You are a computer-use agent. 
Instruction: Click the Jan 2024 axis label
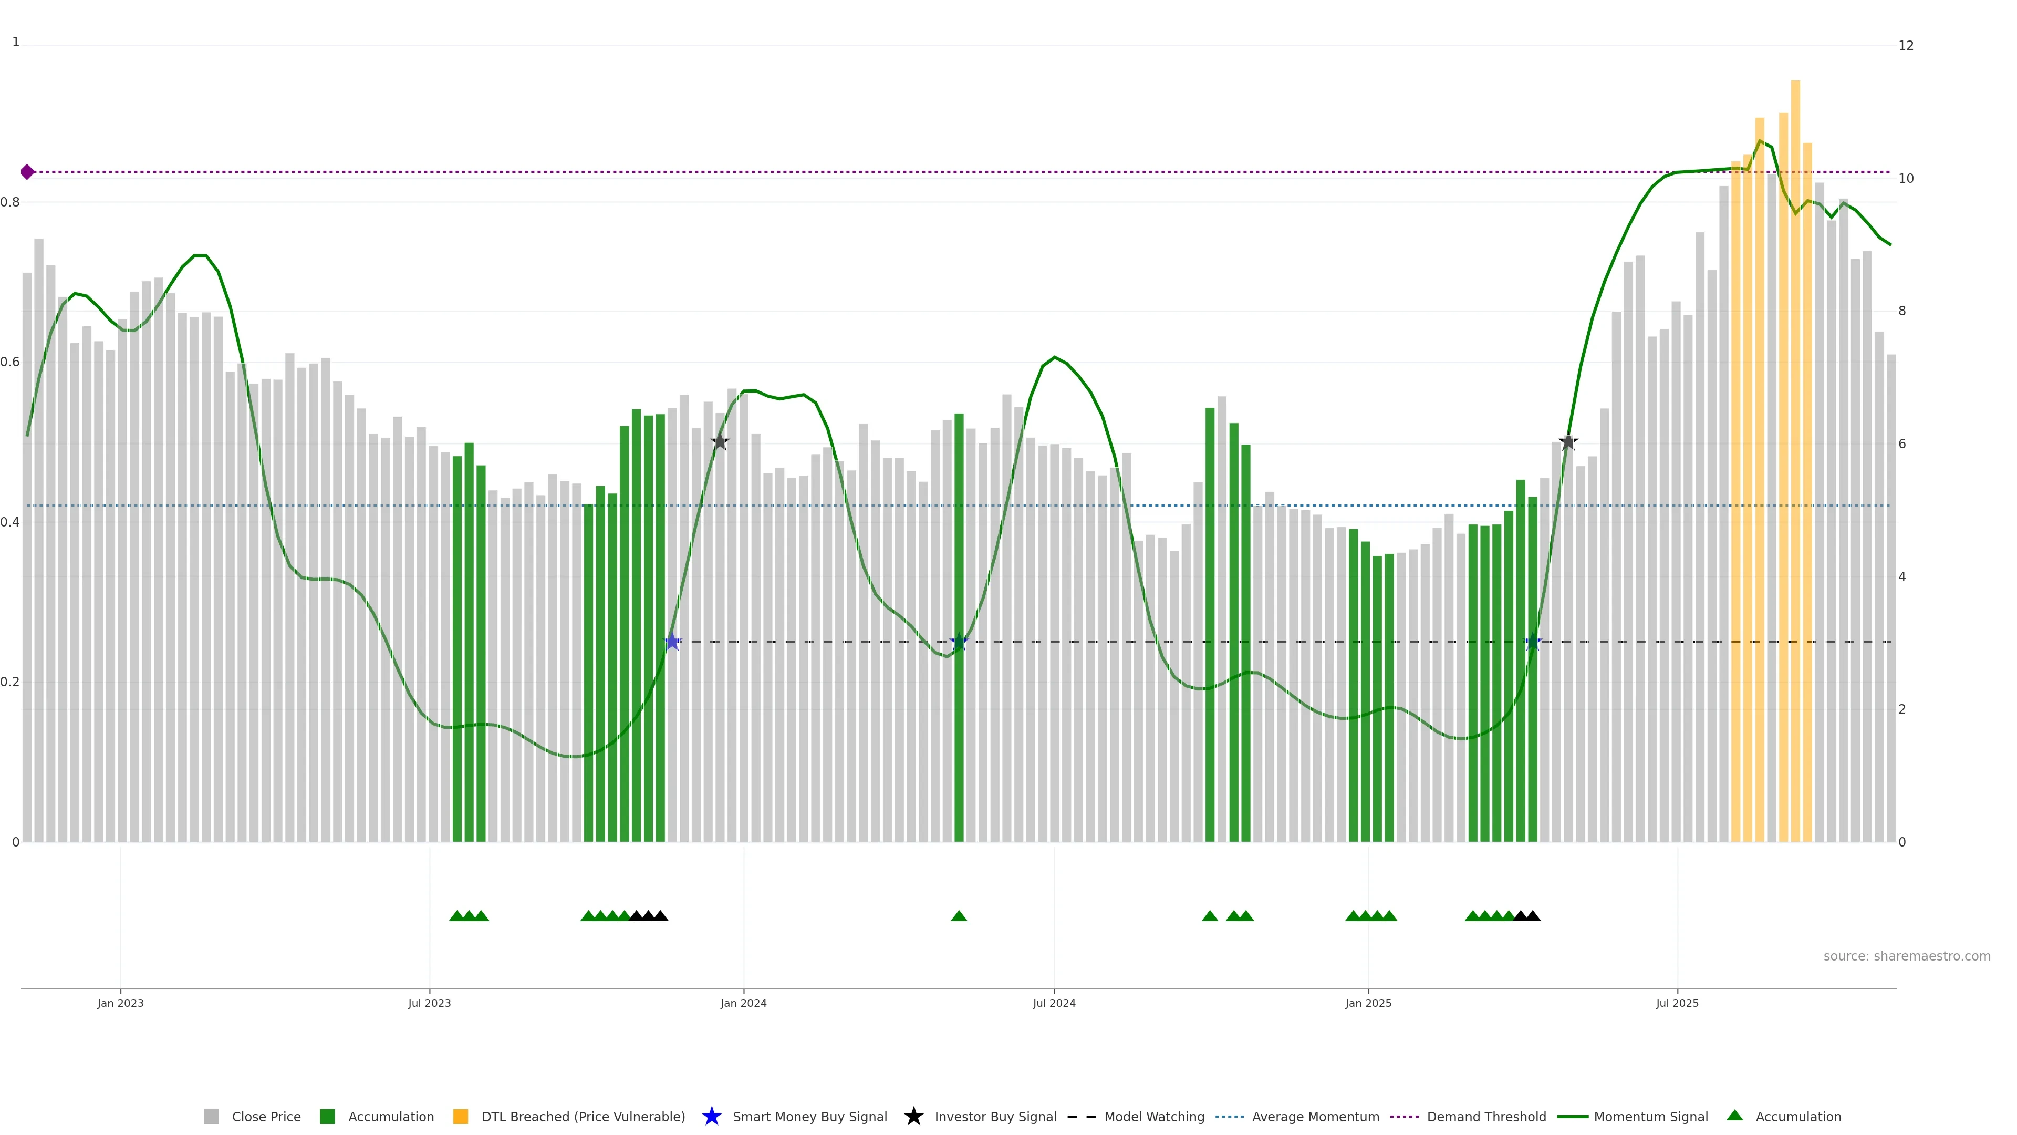[743, 1003]
